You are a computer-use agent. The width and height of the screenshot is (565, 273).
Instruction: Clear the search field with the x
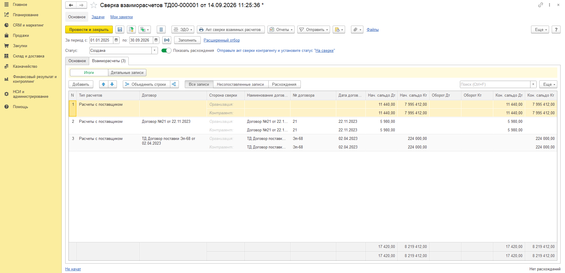[533, 84]
